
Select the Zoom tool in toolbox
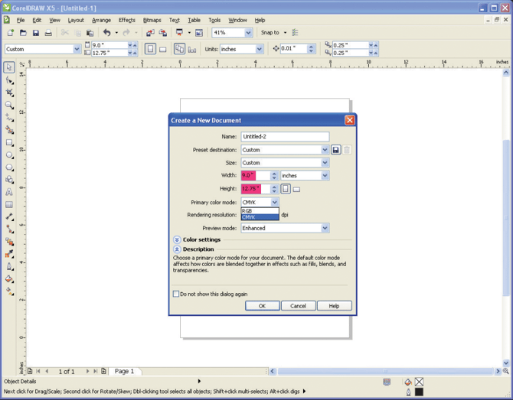(x=9, y=106)
